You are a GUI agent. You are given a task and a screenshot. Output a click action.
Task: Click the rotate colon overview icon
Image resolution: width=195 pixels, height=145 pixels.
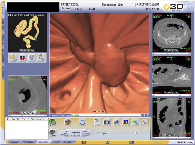(x=13, y=57)
